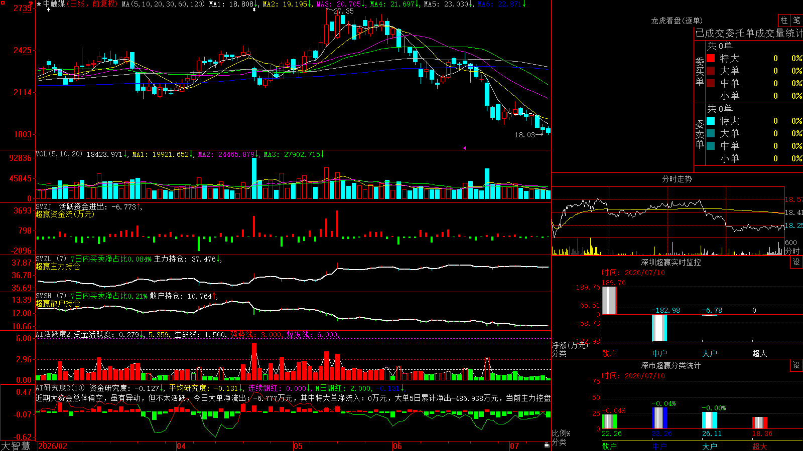Click the 大智慧 logo in the bottom-left corner
Image resolution: width=803 pixels, height=451 pixels.
(16, 446)
